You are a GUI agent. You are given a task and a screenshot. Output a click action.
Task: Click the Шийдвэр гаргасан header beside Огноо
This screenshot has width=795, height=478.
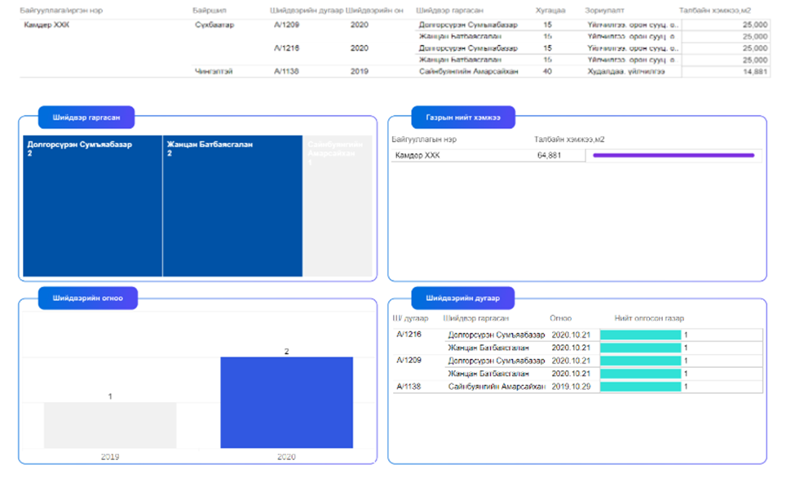tap(475, 318)
